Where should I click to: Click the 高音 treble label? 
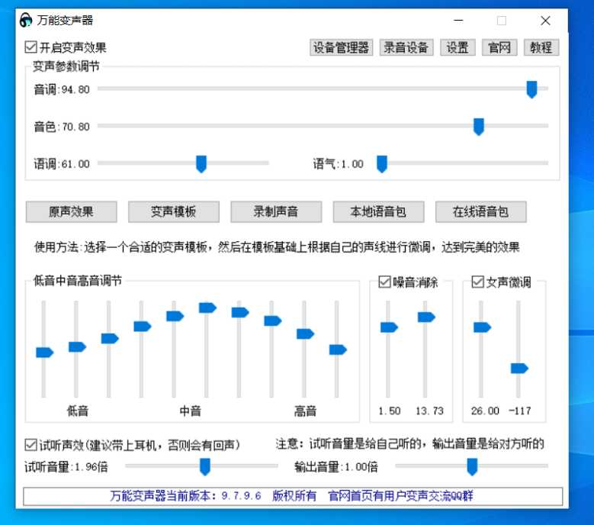305,411
